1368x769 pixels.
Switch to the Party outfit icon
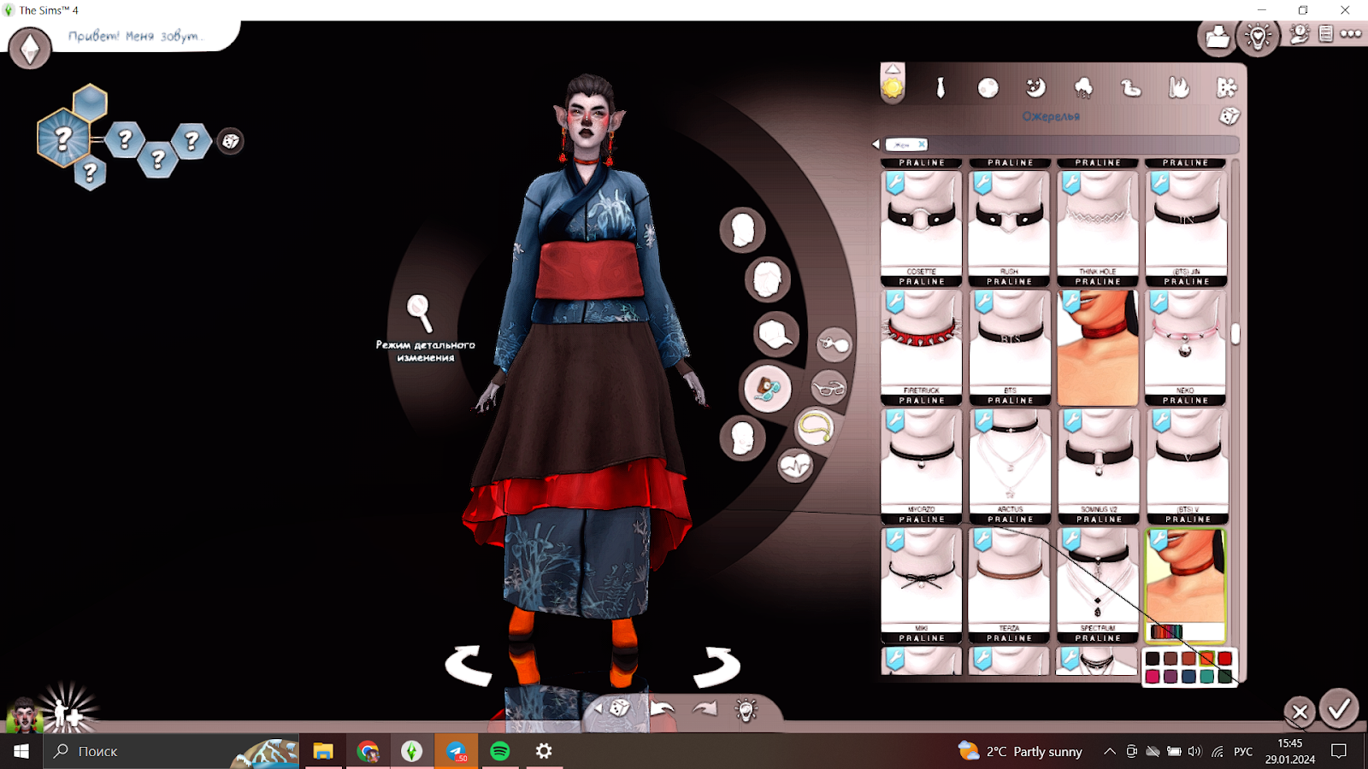[1083, 87]
